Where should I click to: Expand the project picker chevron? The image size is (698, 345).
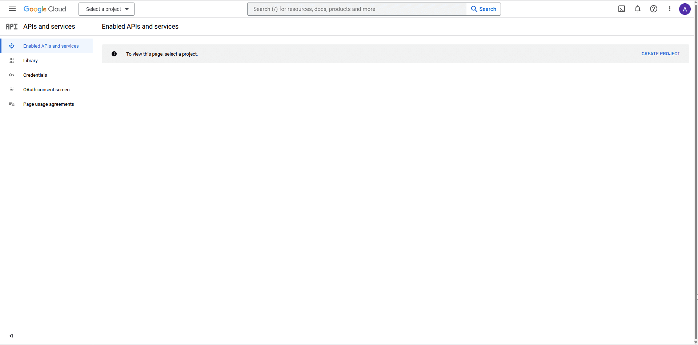[127, 9]
